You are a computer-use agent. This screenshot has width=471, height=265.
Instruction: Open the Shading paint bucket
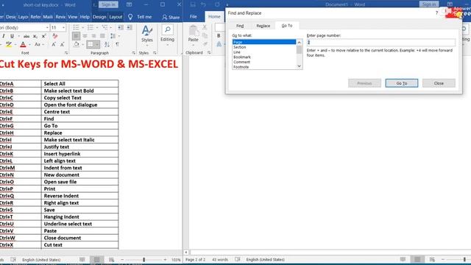click(76, 44)
